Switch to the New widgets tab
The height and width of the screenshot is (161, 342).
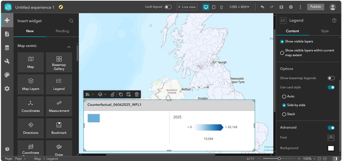pos(30,31)
